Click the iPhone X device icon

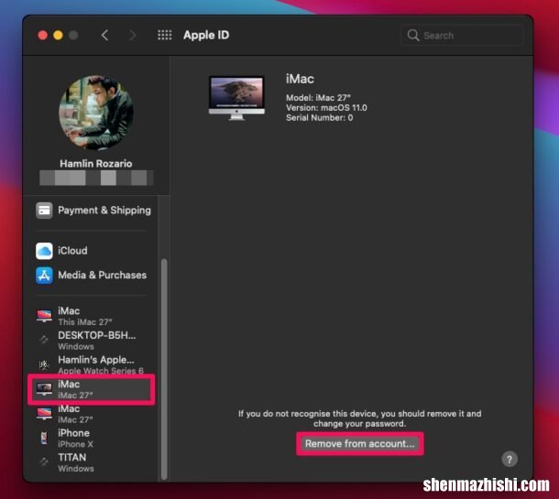point(44,438)
